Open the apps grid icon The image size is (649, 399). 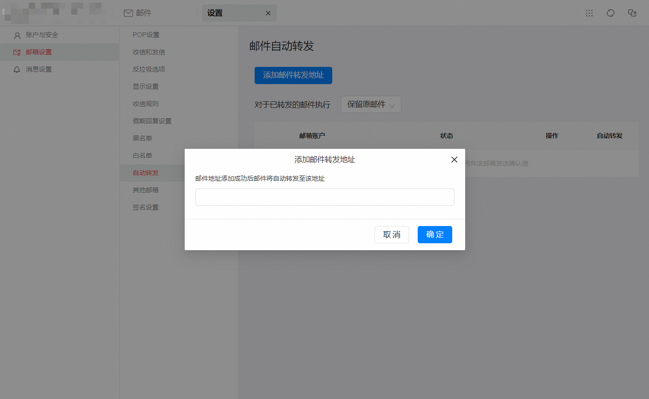(589, 13)
